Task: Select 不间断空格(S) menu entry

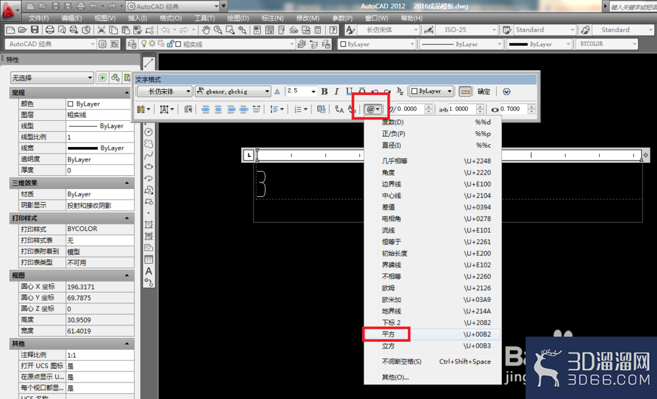Action: pos(432,362)
